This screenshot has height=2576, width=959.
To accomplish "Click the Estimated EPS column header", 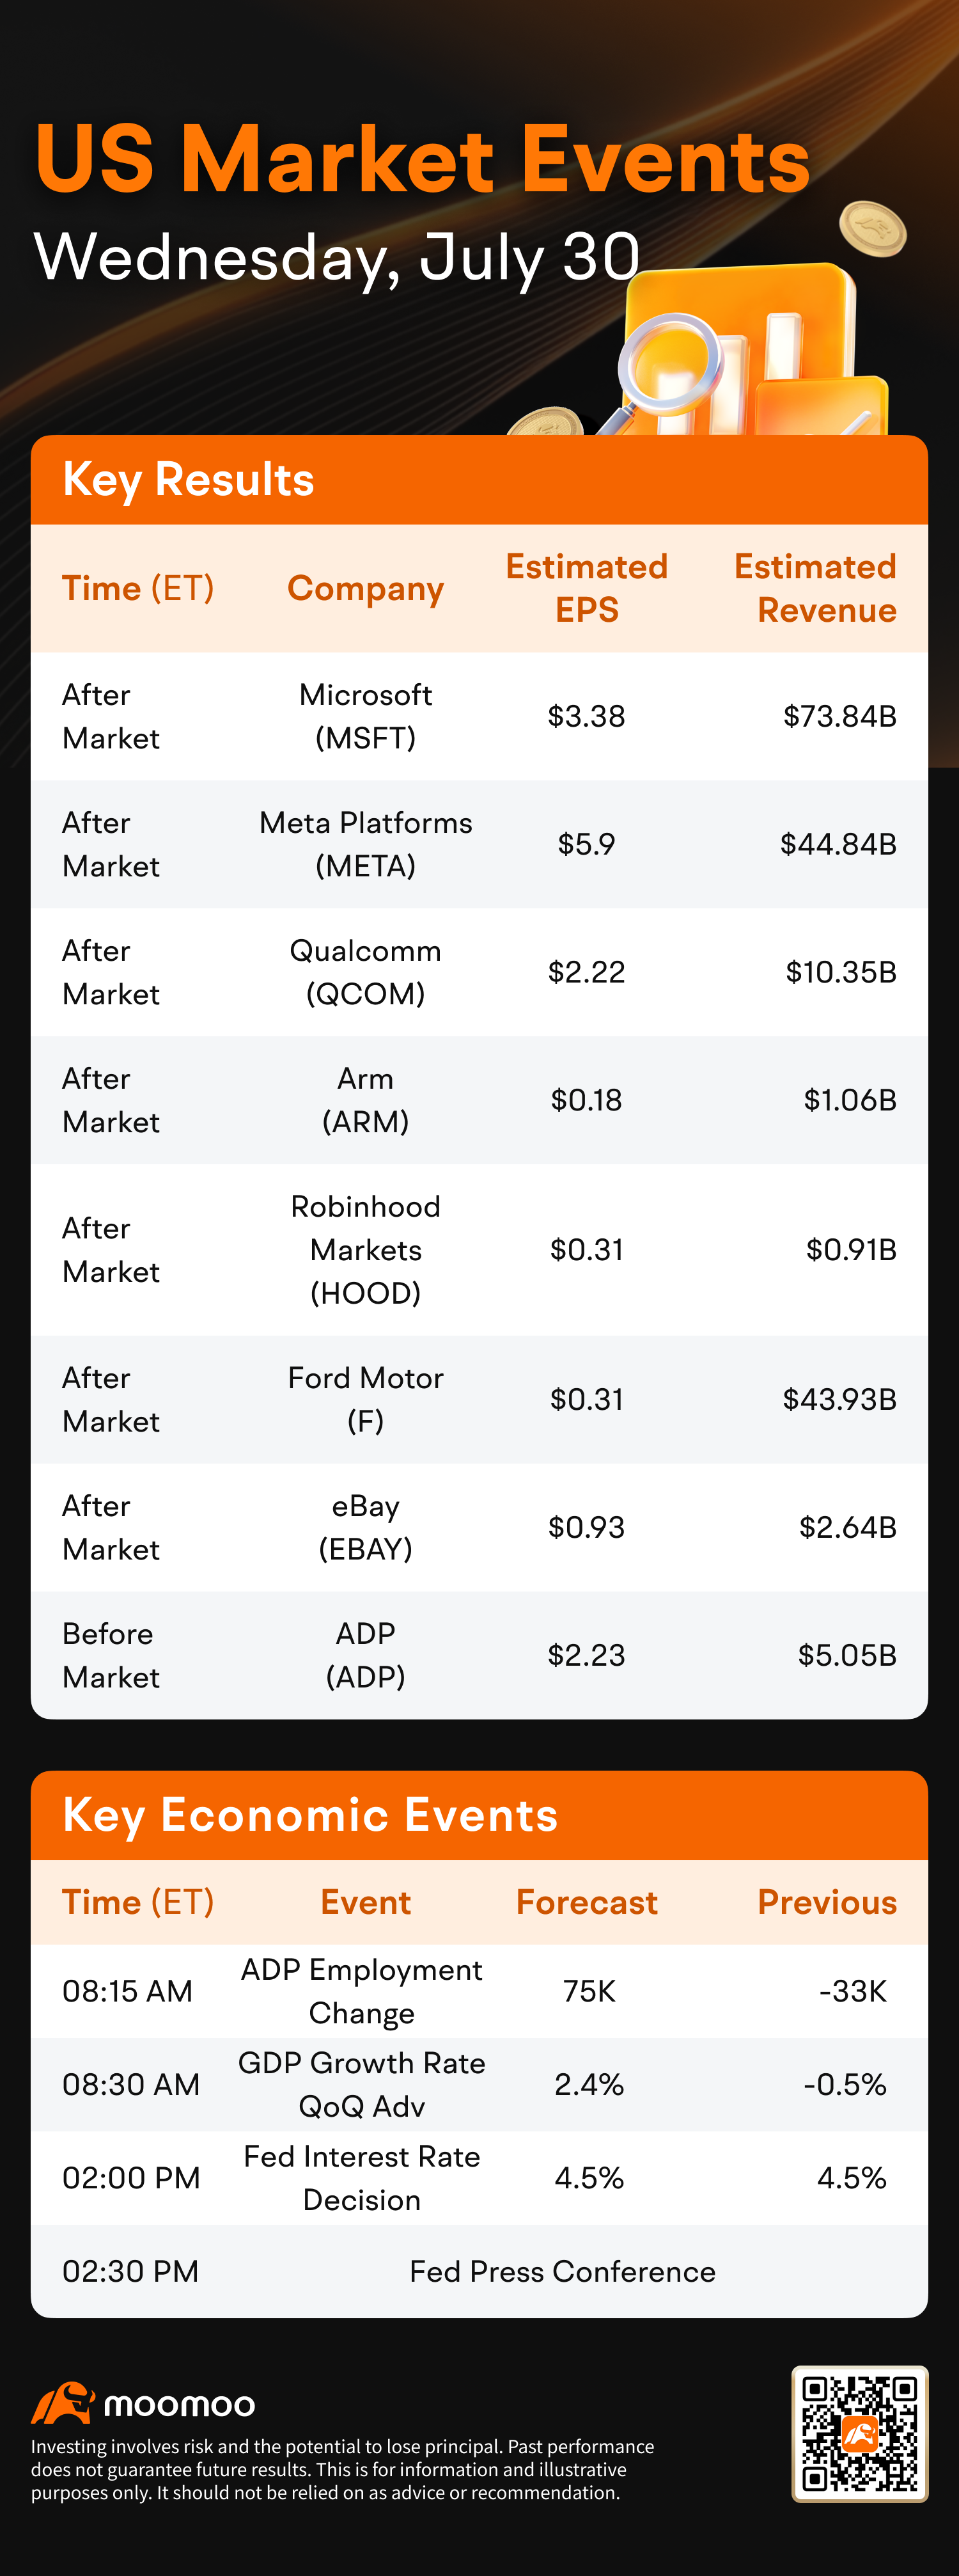I will click(586, 588).
